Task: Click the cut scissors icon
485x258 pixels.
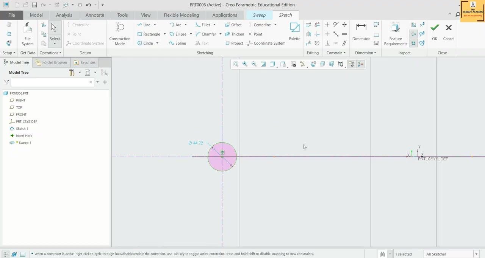Action: pos(44,25)
